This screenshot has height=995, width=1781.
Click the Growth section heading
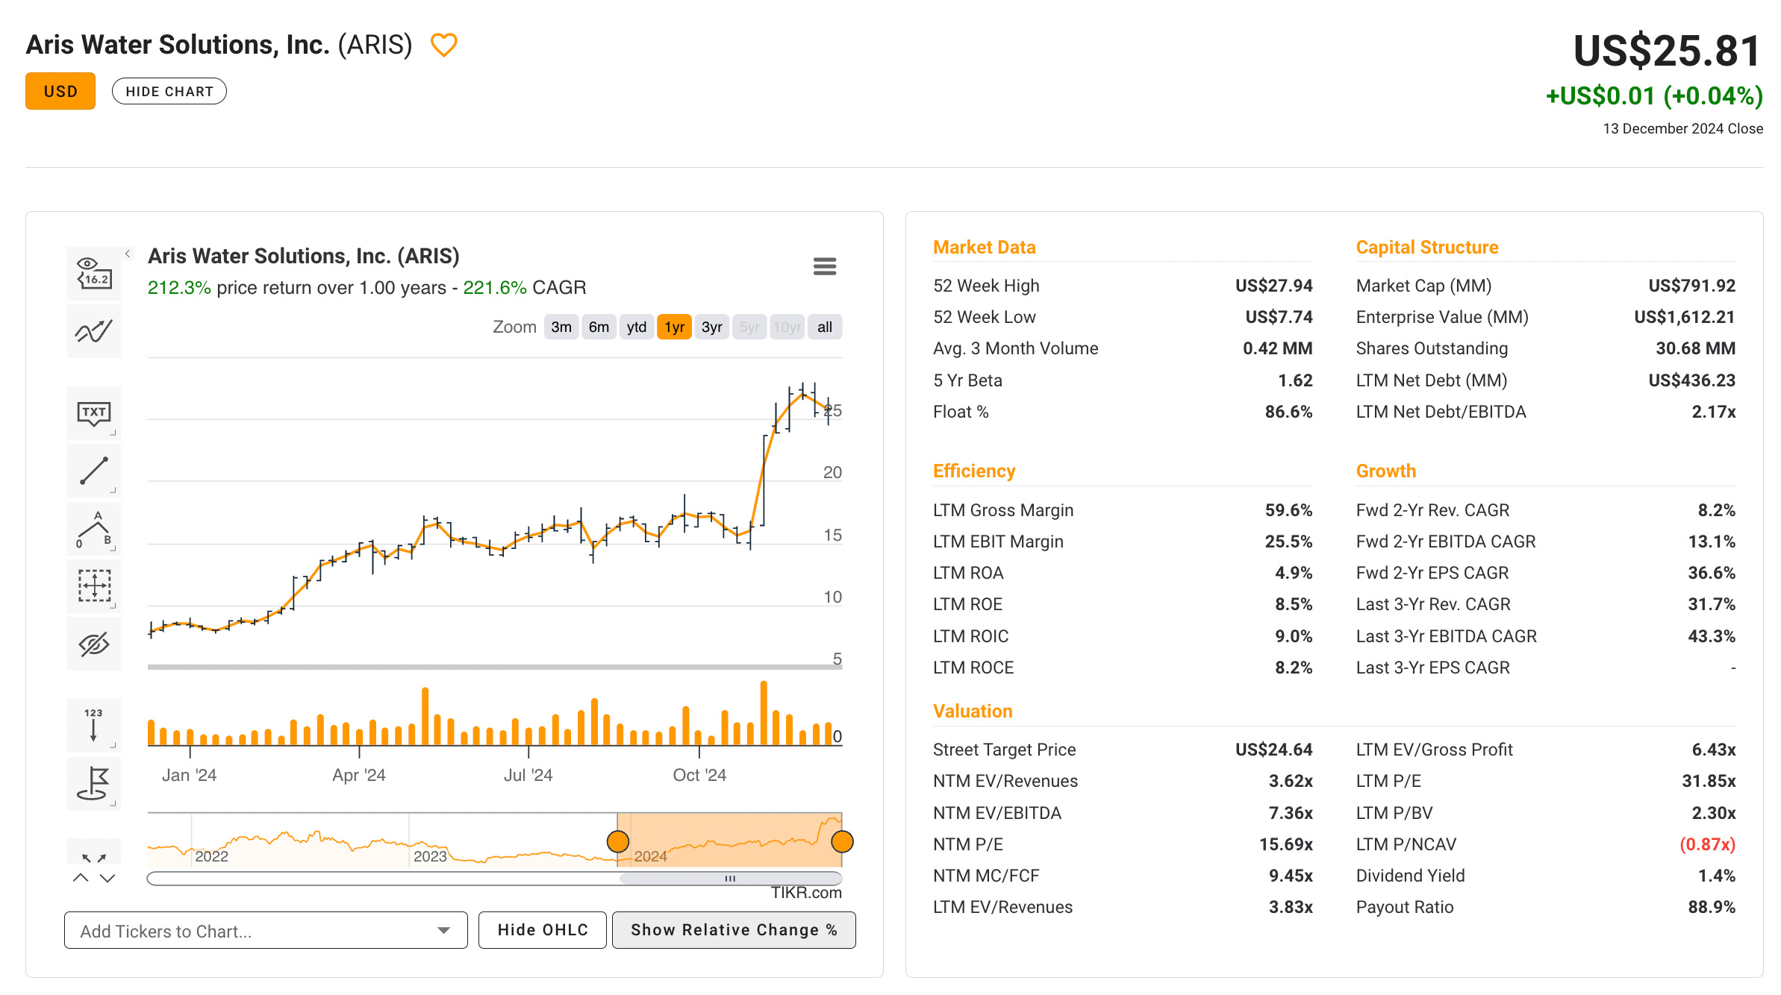[x=1385, y=471]
